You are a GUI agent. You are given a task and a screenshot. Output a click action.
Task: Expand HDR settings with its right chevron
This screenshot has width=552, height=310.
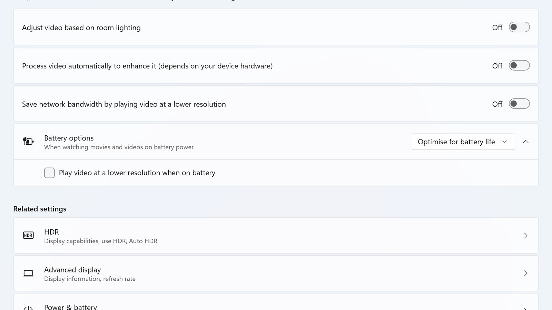pyautogui.click(x=526, y=236)
